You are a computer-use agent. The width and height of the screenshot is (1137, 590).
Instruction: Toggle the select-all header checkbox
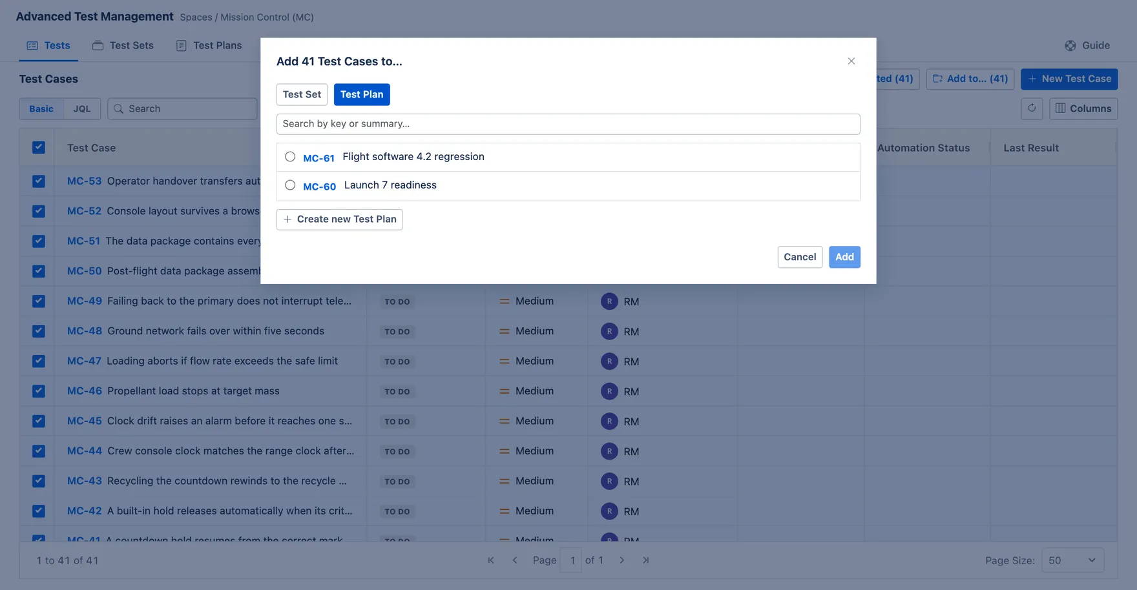[x=39, y=147]
